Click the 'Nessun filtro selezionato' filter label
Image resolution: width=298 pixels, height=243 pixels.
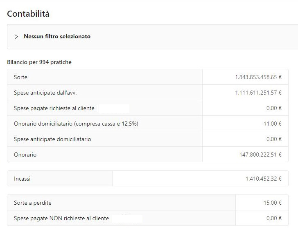(x=57, y=37)
